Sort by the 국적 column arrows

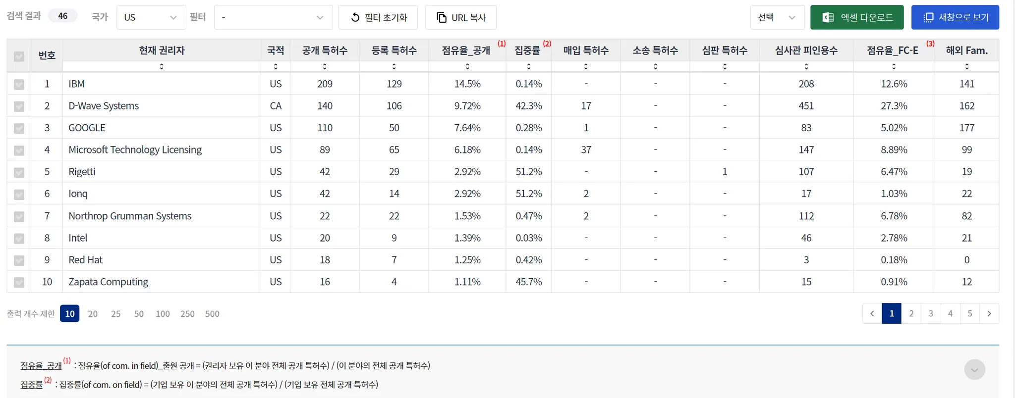click(276, 66)
